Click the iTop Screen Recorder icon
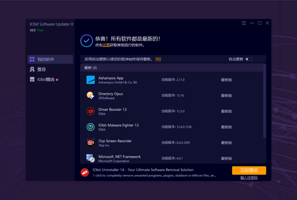Viewport: 297px width, 200px height. click(x=91, y=143)
